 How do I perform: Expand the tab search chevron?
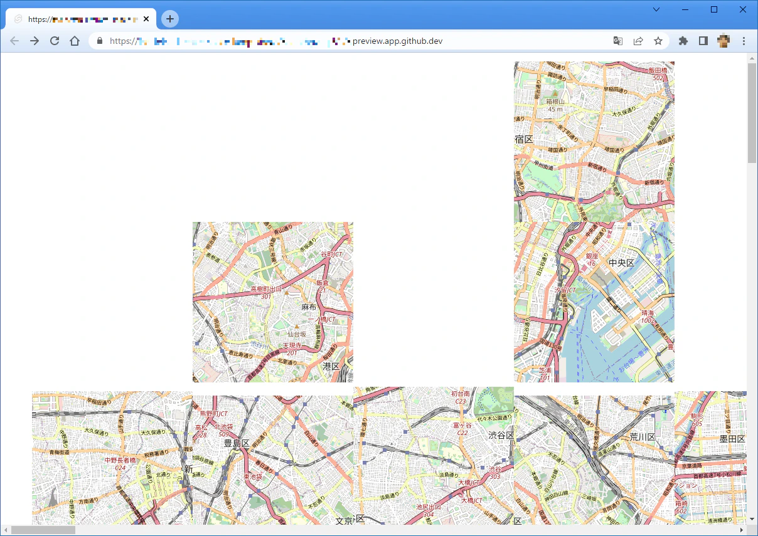tap(656, 9)
